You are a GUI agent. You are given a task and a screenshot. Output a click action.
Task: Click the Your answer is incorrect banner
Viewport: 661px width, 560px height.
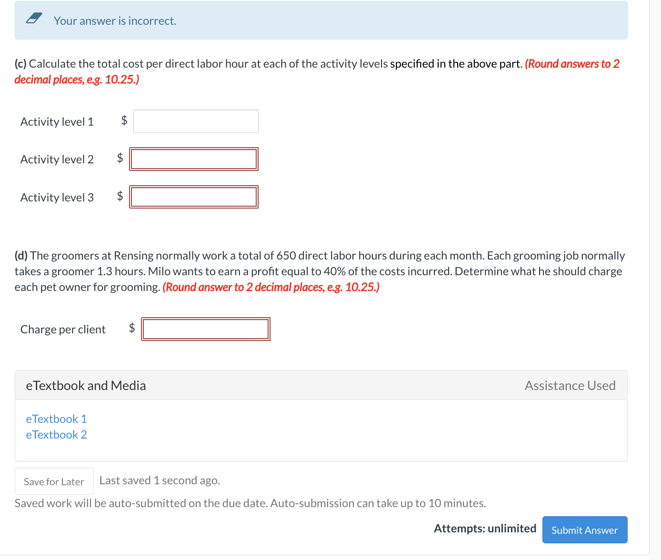[114, 20]
